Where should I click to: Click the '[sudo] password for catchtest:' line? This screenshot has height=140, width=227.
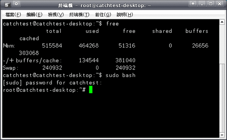53,83
